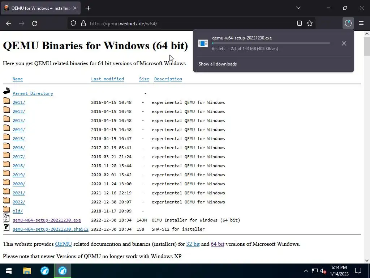Open the Parent Directory link
The image size is (370, 278).
(33, 93)
